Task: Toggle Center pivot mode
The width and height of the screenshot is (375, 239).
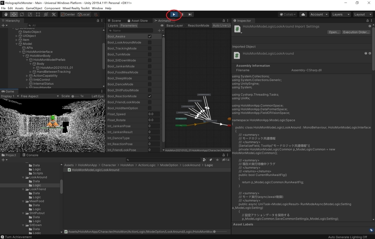Action: pyautogui.click(x=68, y=14)
